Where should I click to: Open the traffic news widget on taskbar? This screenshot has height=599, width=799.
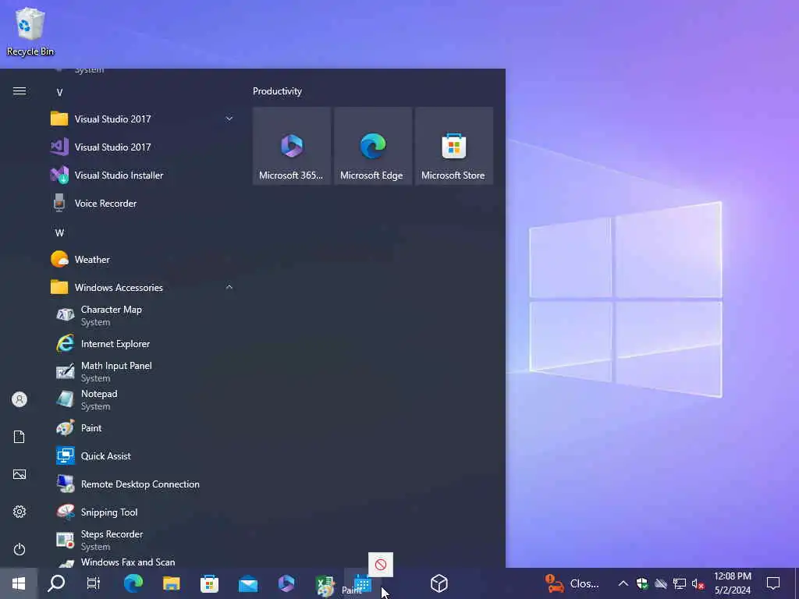[572, 583]
